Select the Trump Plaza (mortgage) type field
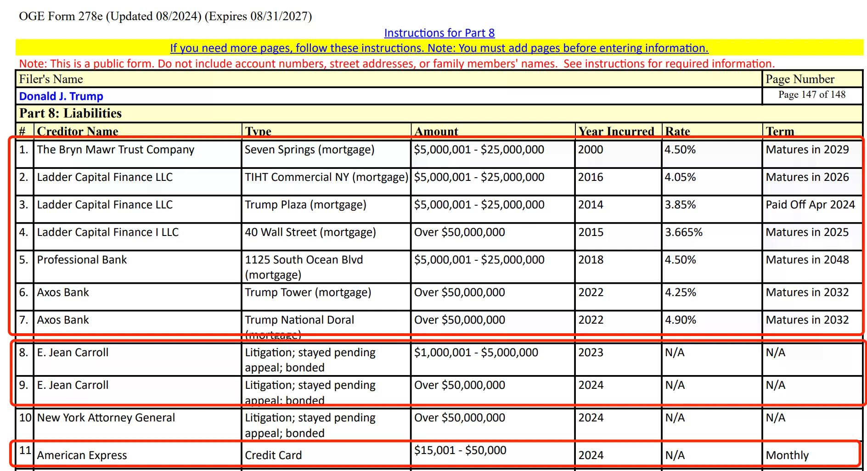 (305, 205)
